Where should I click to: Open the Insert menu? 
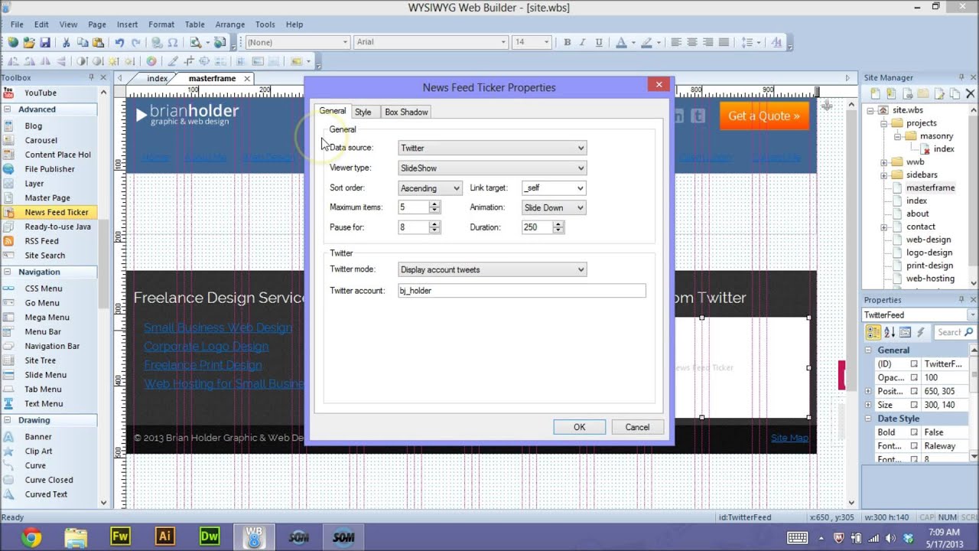click(x=128, y=24)
